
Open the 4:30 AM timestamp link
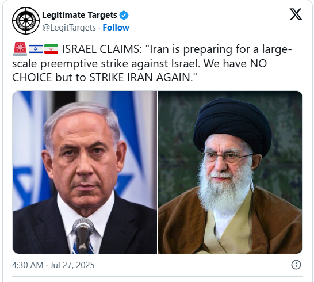(28, 265)
